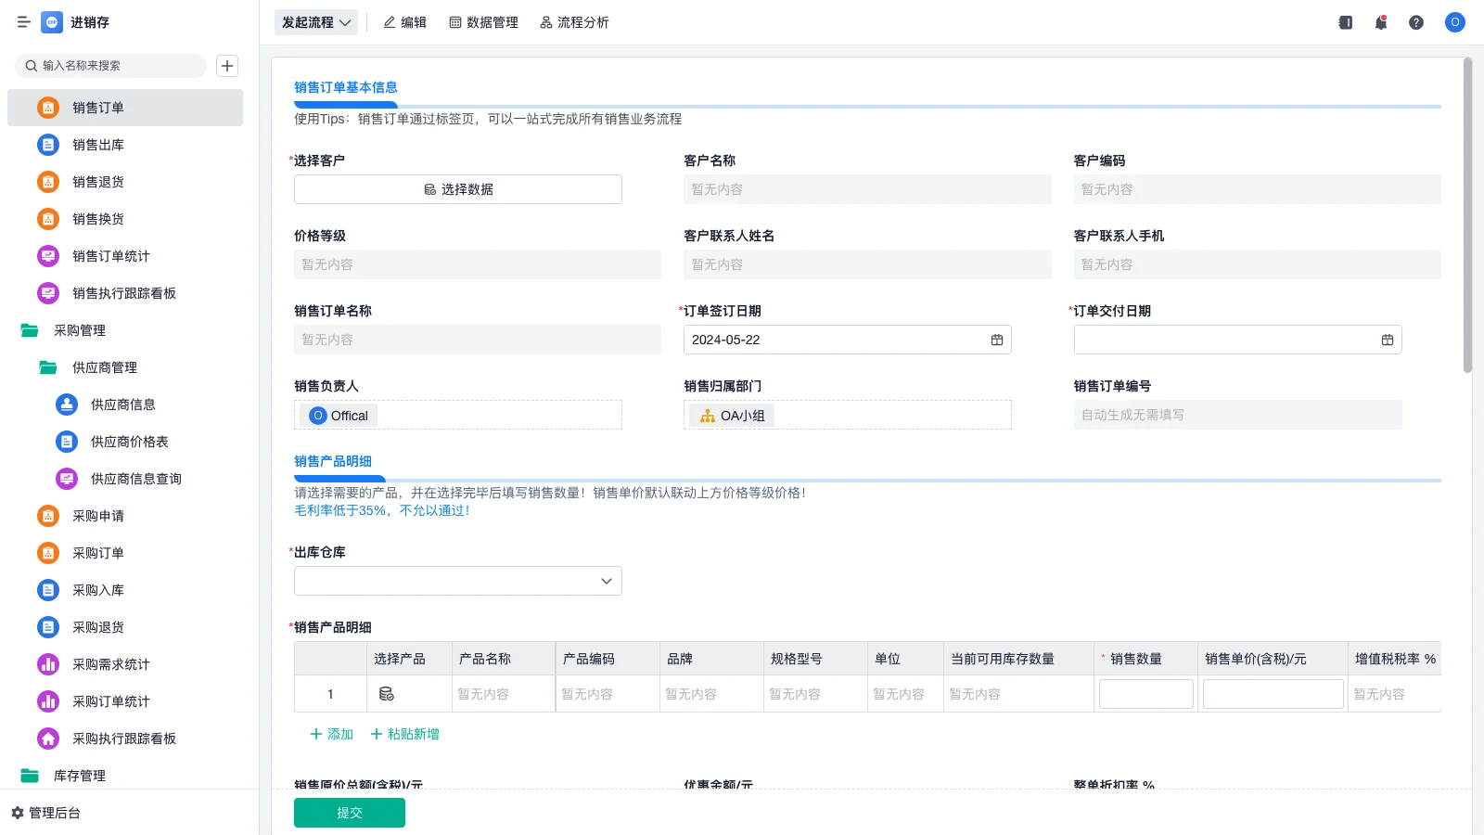Open the notifications bell icon

pyautogui.click(x=1380, y=22)
